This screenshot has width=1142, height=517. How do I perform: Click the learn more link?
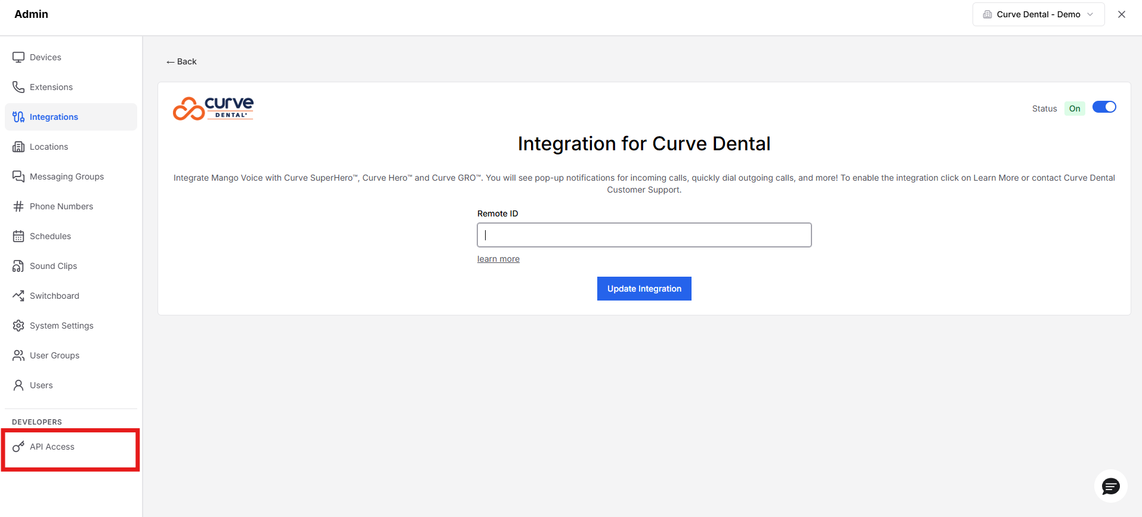pos(498,259)
